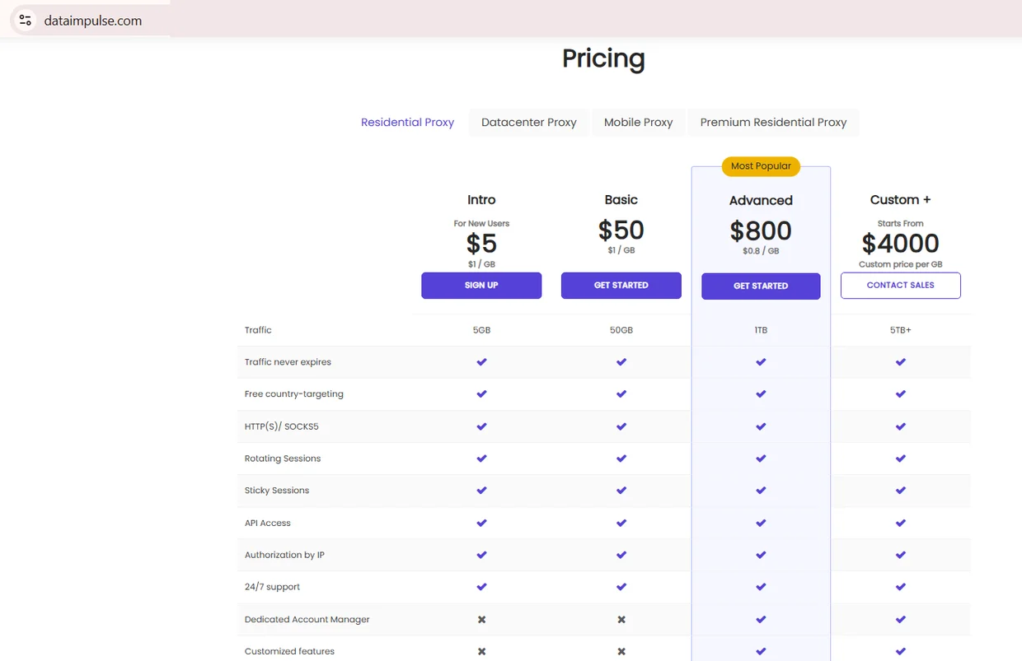Click the Advanced checkmark for API Access

click(x=761, y=523)
